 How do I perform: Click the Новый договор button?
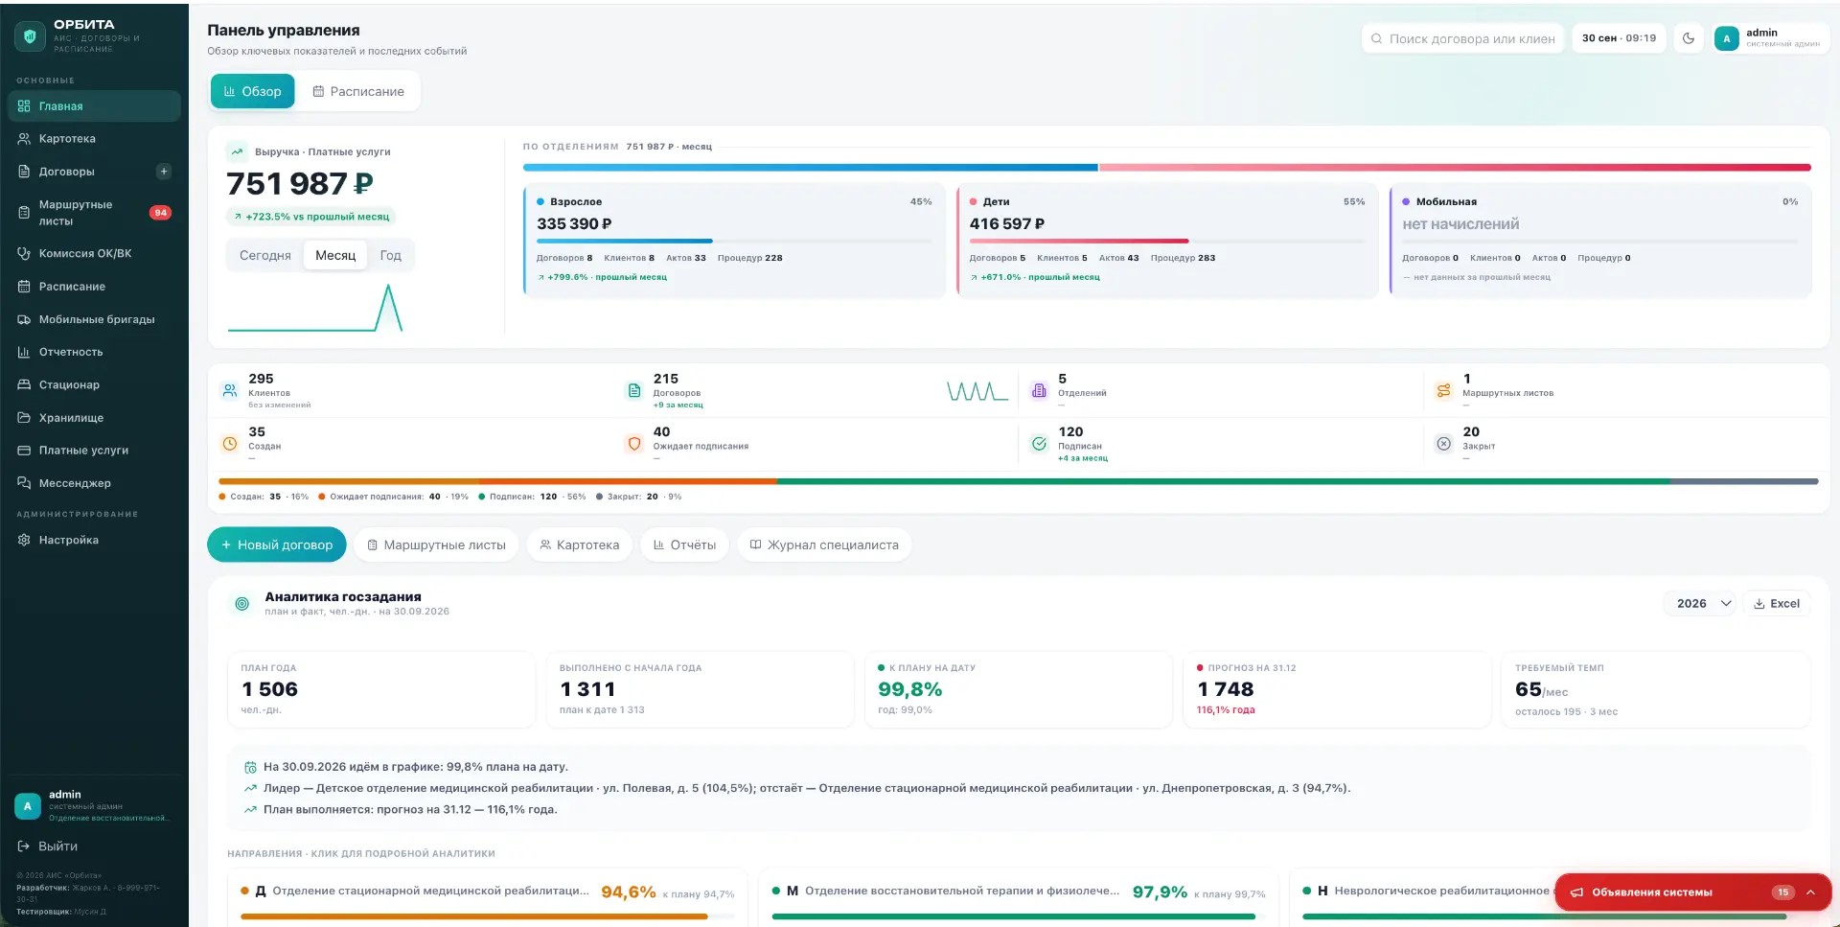(277, 545)
